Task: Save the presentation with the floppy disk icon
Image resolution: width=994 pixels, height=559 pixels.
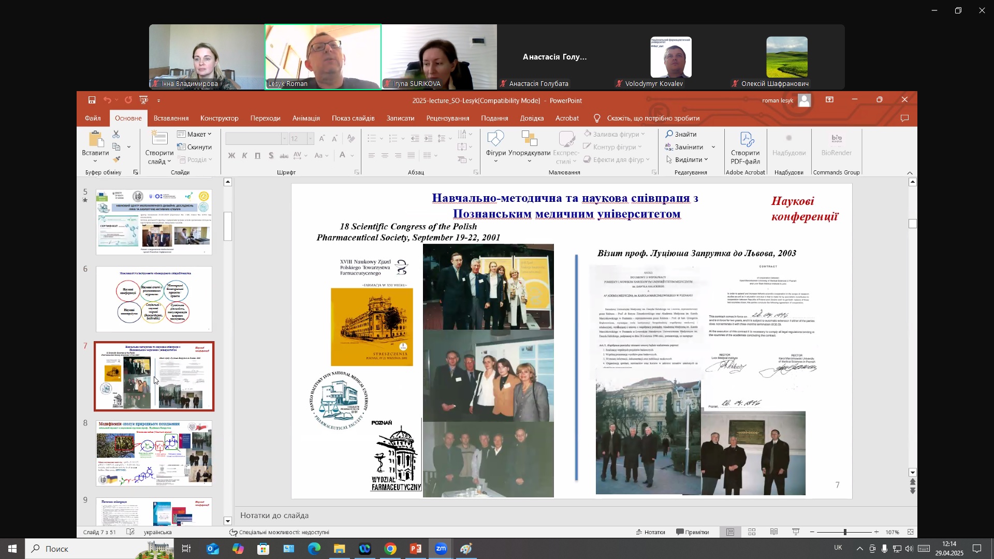Action: click(92, 100)
